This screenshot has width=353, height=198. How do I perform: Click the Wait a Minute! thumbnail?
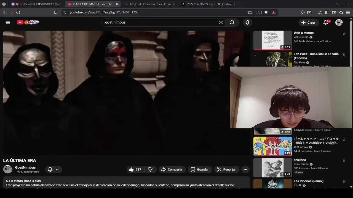coord(272,40)
